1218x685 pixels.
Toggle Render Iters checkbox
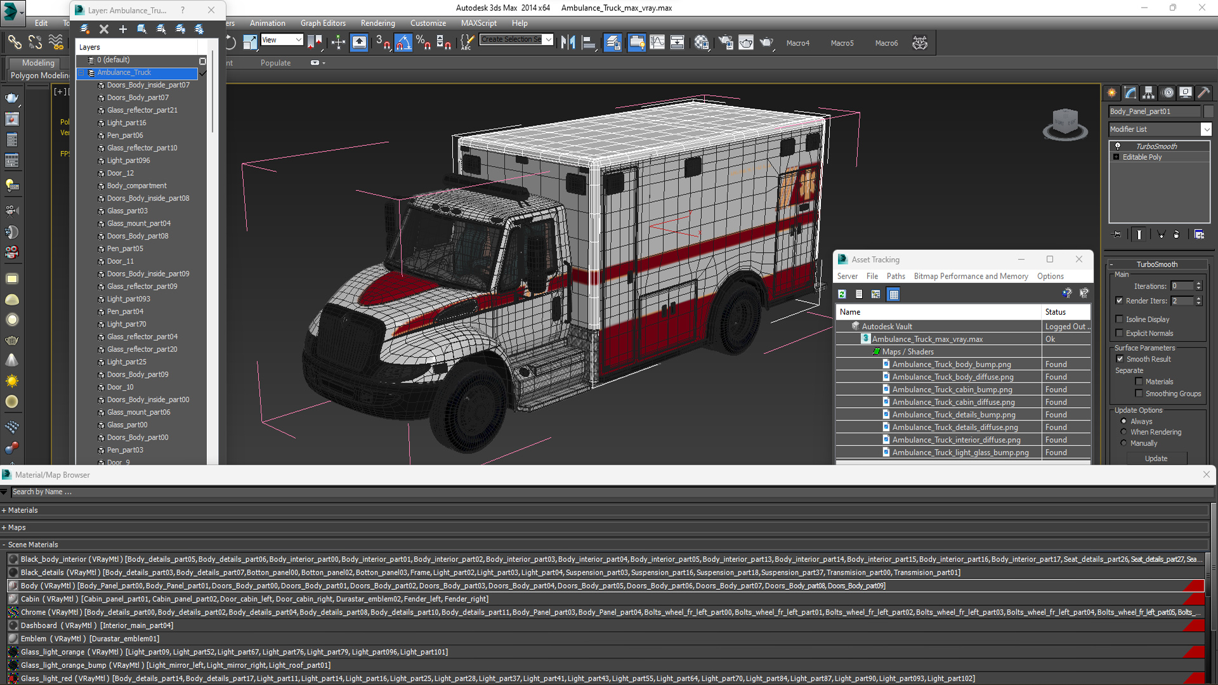pyautogui.click(x=1120, y=301)
